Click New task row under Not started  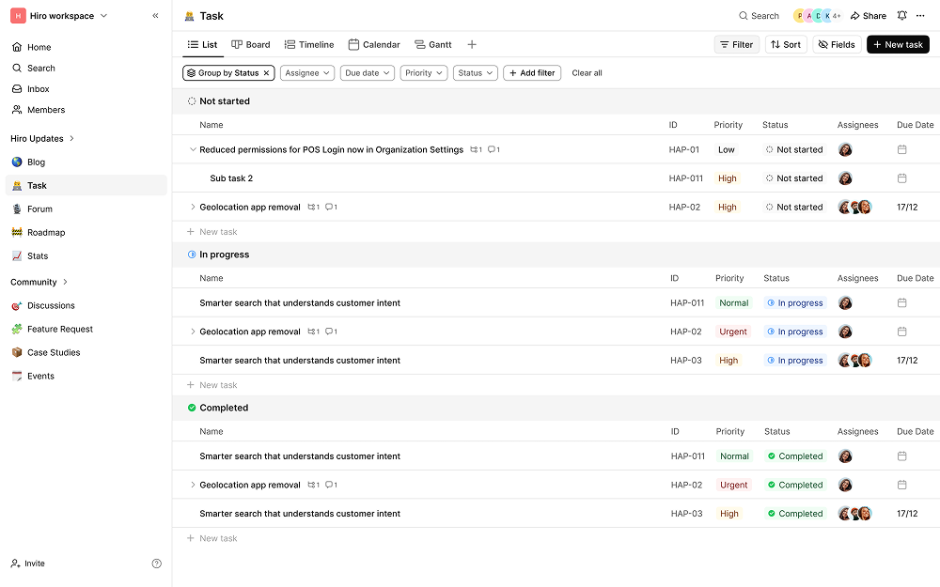(211, 232)
